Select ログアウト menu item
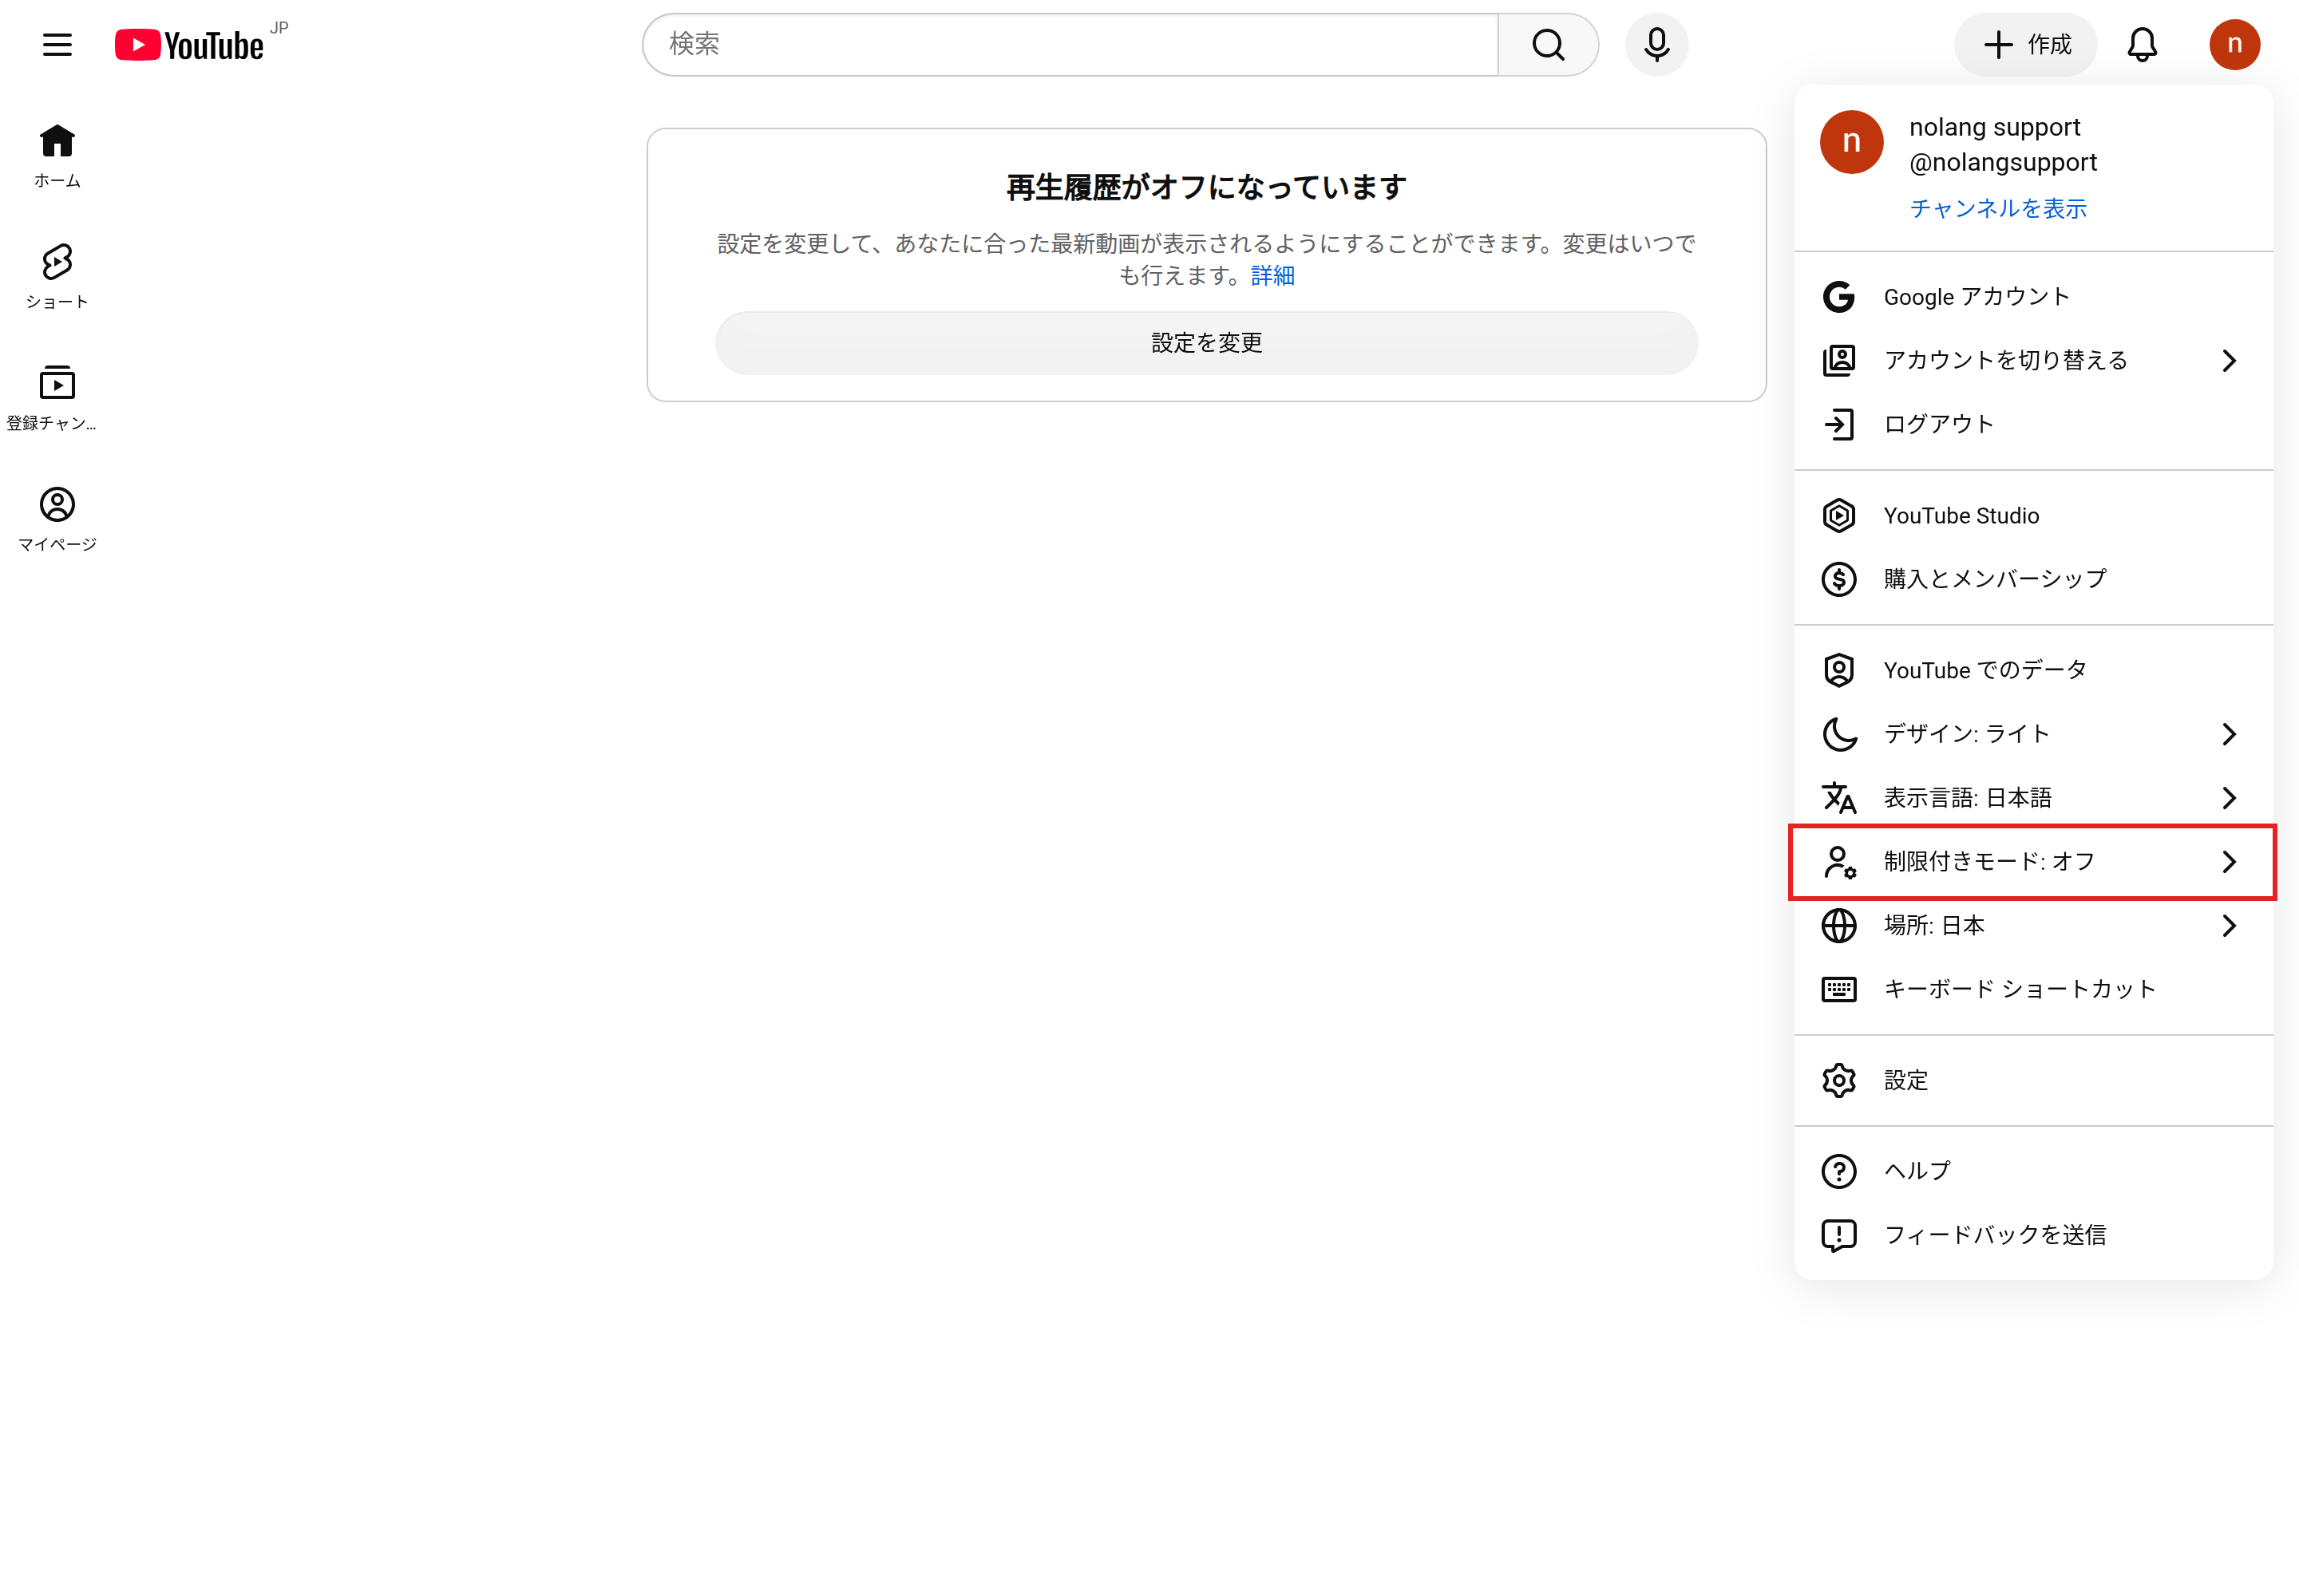 point(2033,424)
